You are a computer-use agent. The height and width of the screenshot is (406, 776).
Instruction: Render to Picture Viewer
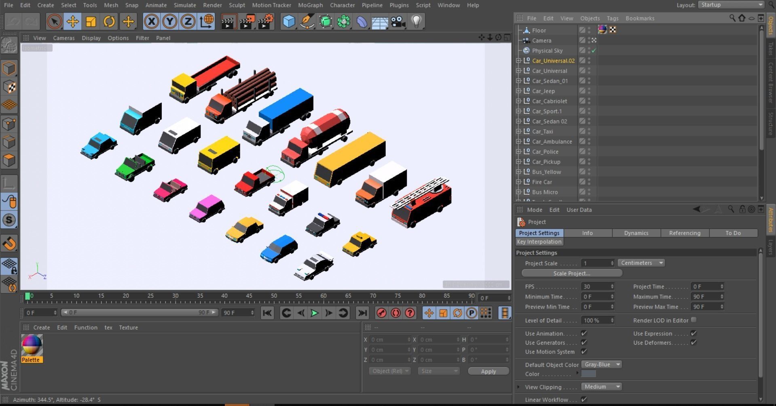point(247,21)
